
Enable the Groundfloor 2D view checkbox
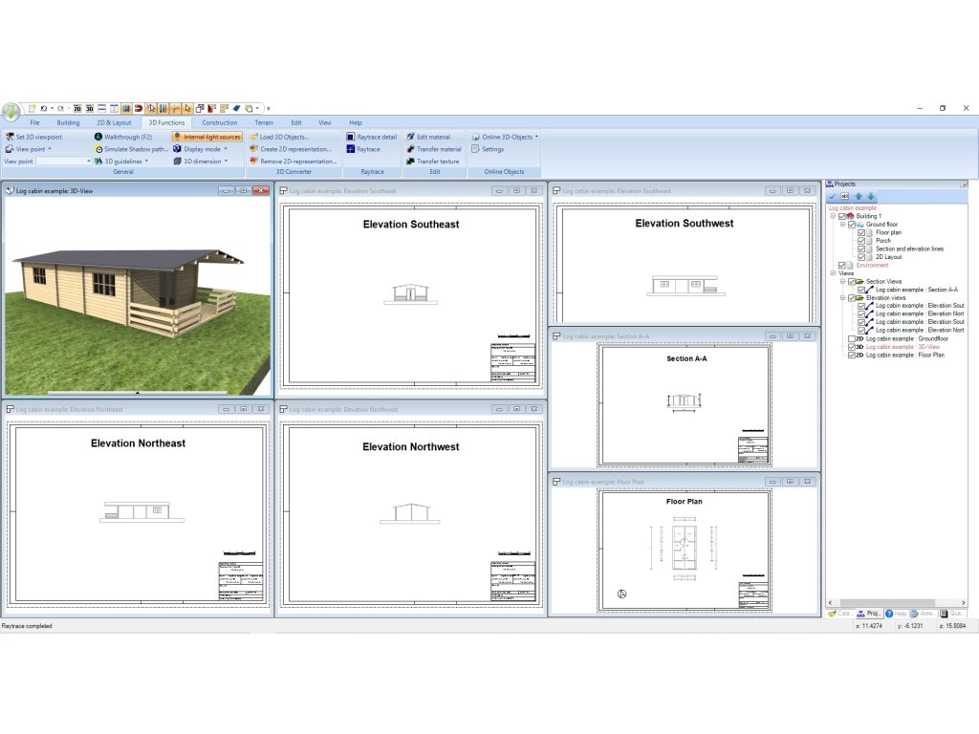pyautogui.click(x=852, y=338)
